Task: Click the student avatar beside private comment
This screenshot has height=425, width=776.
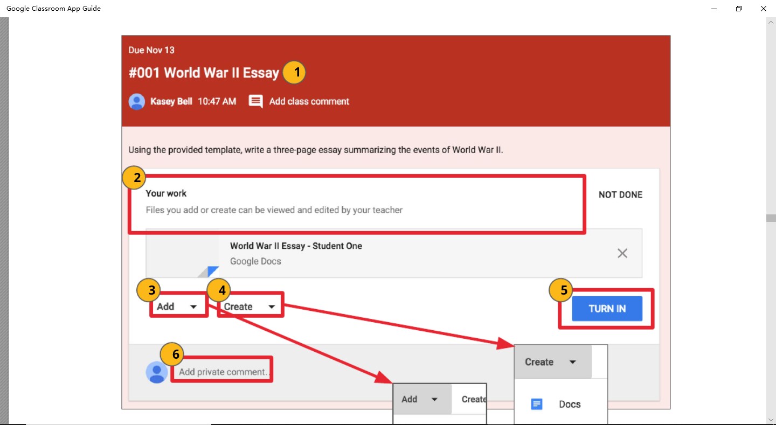Action: [157, 372]
